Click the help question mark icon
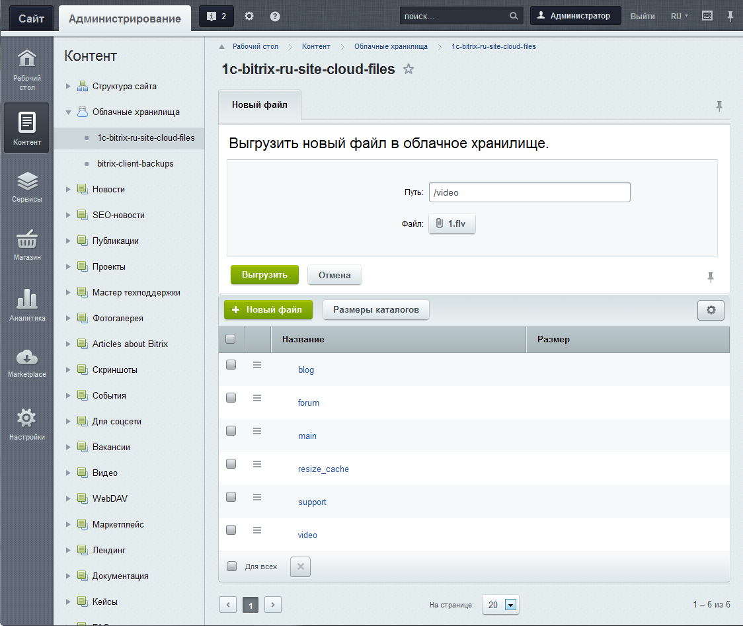This screenshot has width=743, height=626. (x=275, y=17)
